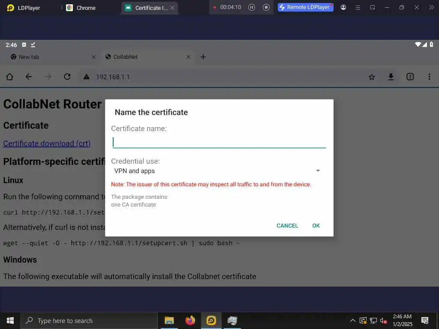Open the LDPlayer user account icon

tap(343, 7)
